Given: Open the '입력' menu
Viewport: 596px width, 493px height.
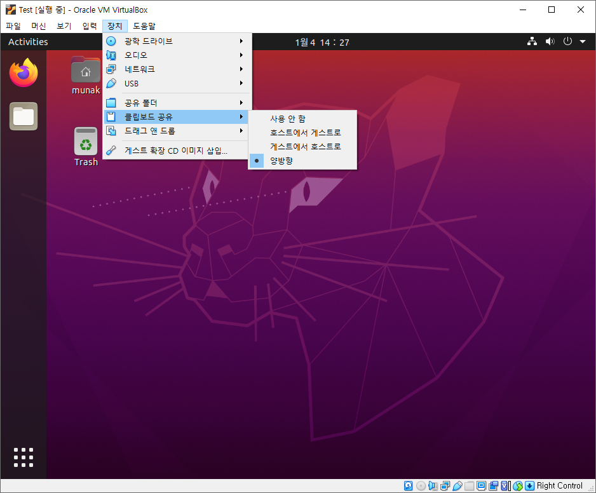Looking at the screenshot, I should (90, 26).
